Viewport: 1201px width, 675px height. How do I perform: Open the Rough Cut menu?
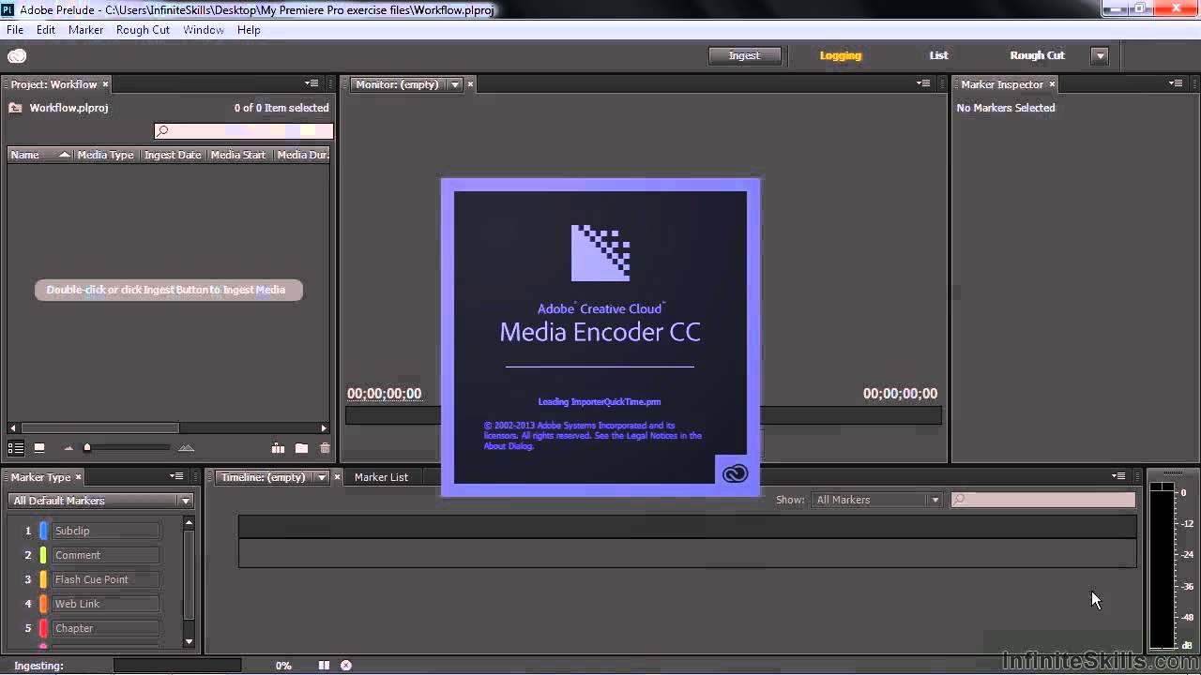(143, 30)
